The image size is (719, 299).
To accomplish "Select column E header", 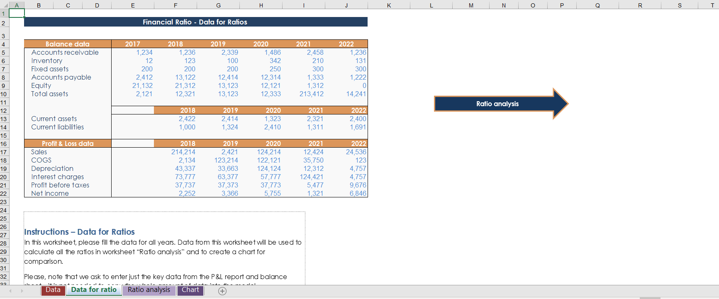I will click(133, 5).
